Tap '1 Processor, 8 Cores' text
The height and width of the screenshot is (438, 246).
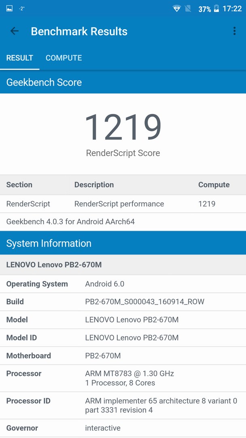tap(120, 383)
